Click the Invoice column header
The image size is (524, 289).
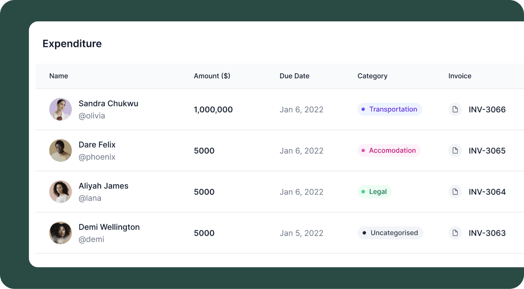click(460, 76)
